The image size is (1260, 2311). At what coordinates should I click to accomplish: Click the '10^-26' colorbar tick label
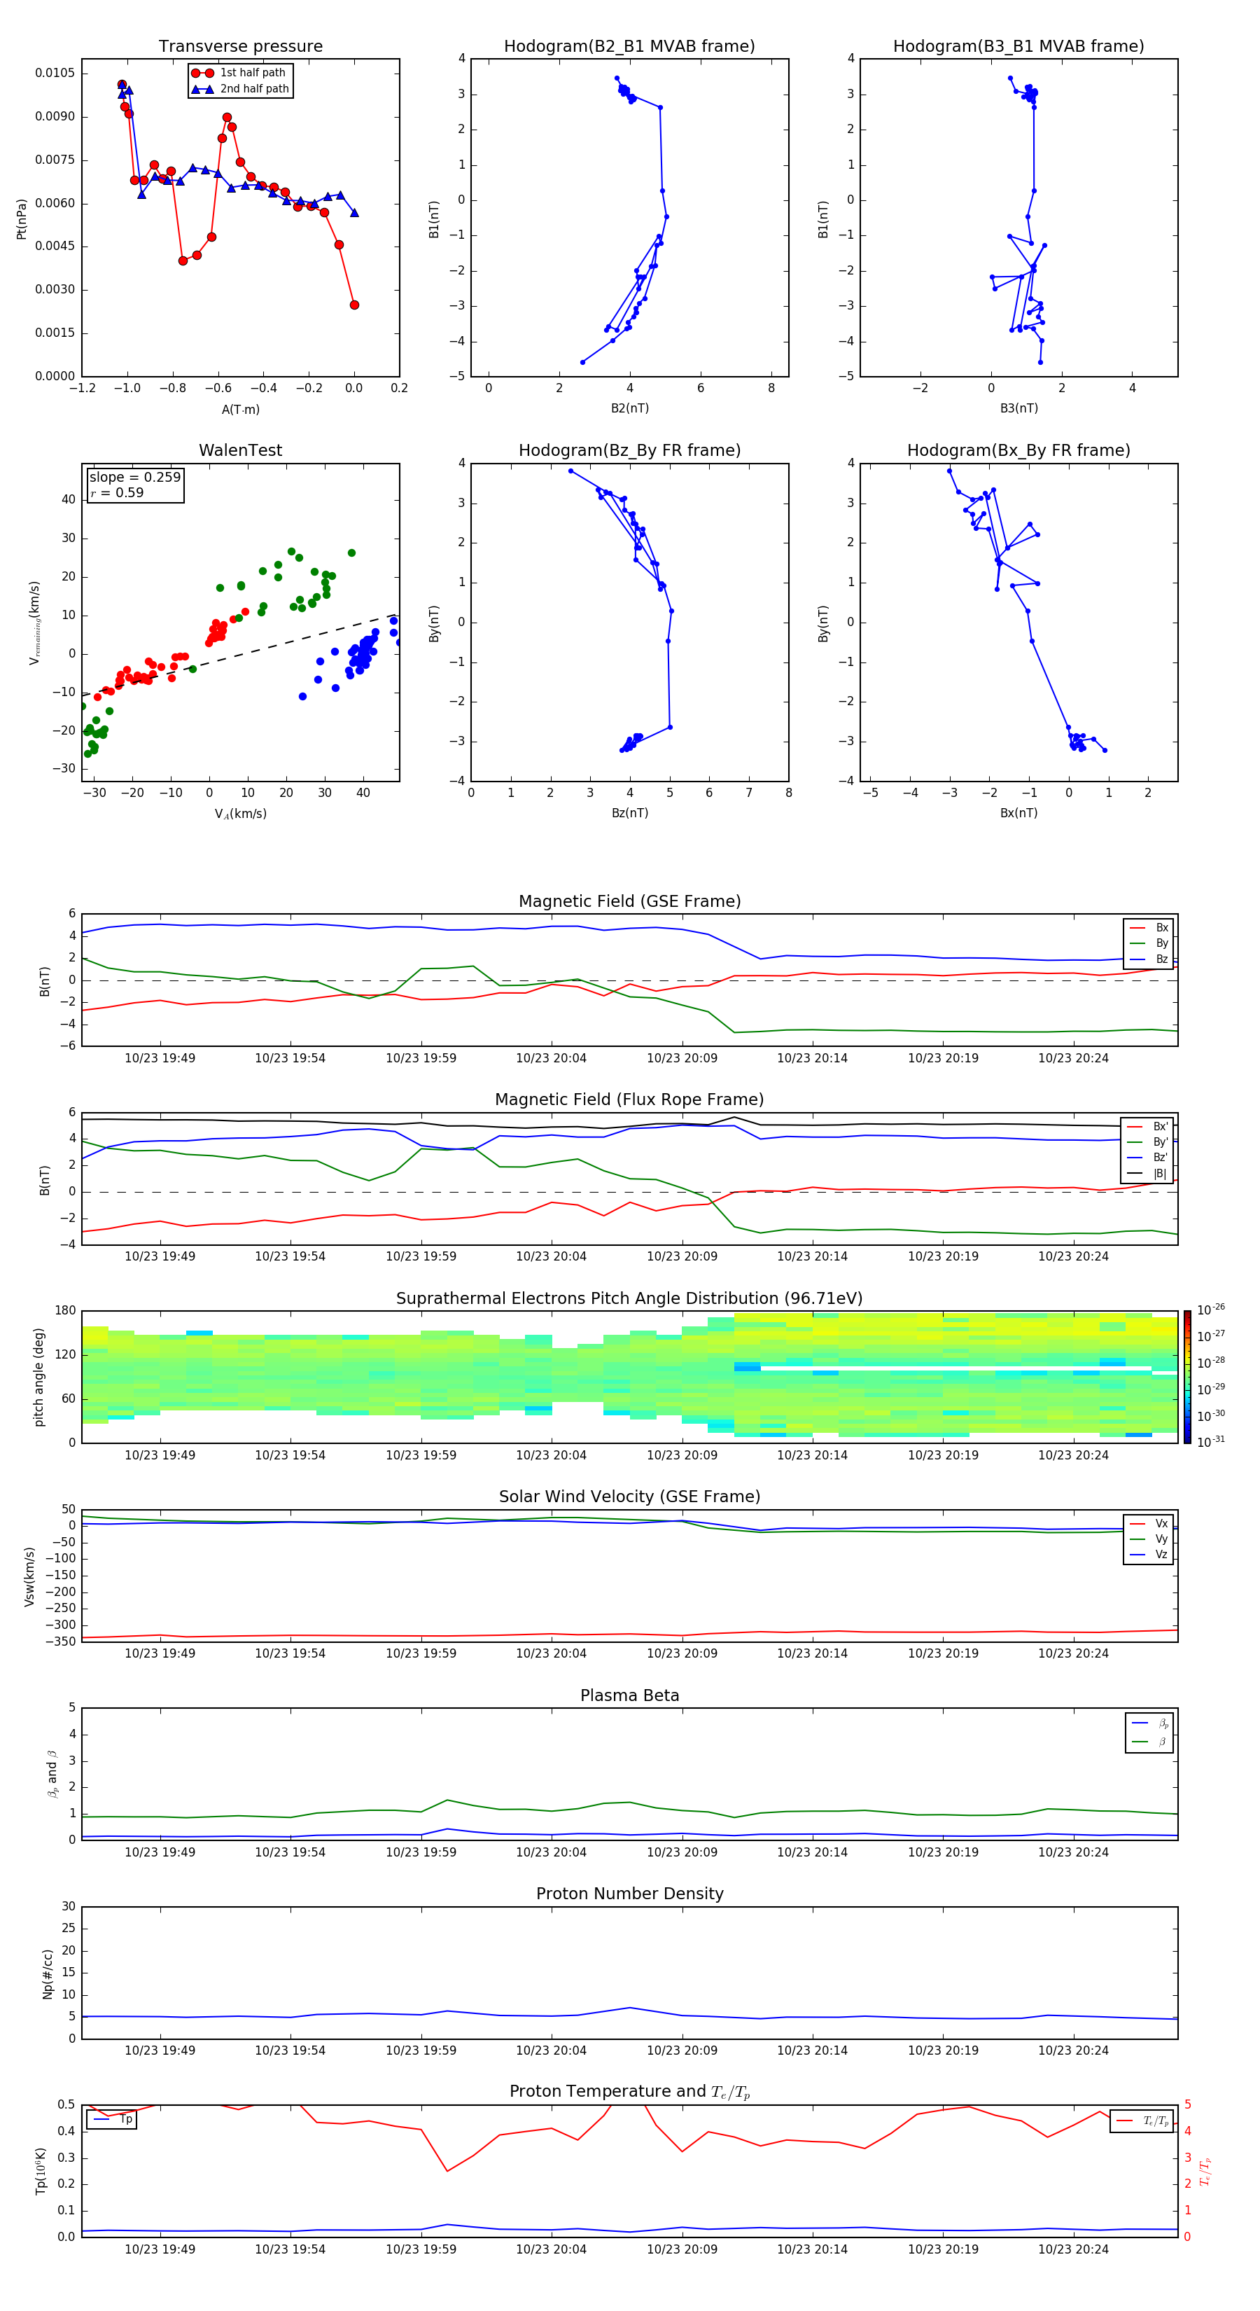[x=1211, y=1310]
